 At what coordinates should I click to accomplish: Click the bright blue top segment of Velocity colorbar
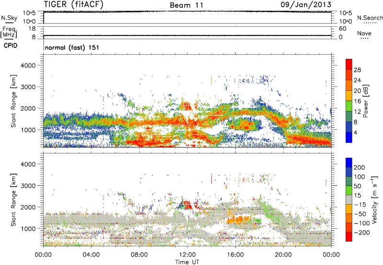(349, 163)
